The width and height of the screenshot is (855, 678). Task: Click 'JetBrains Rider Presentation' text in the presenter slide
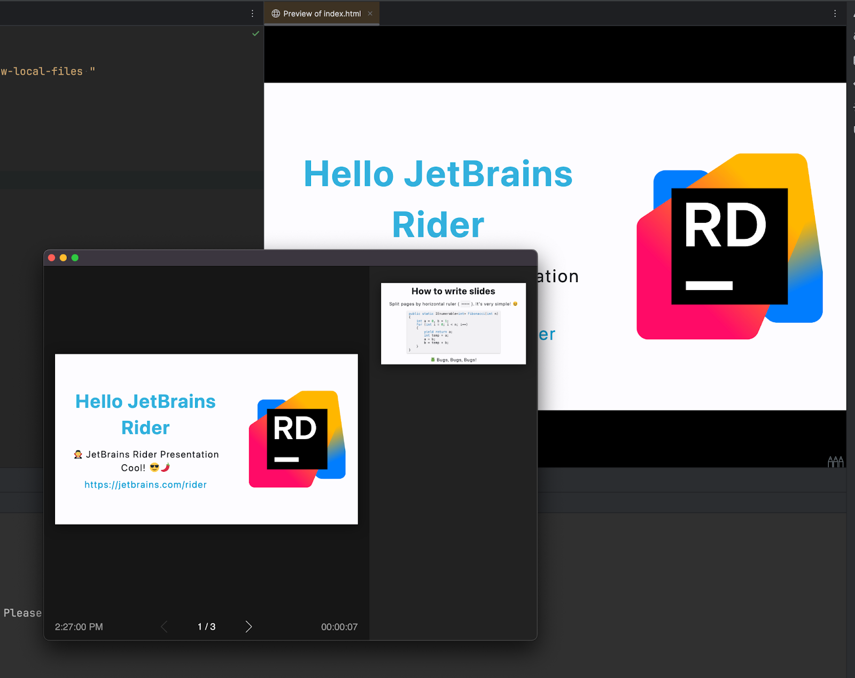(x=152, y=454)
